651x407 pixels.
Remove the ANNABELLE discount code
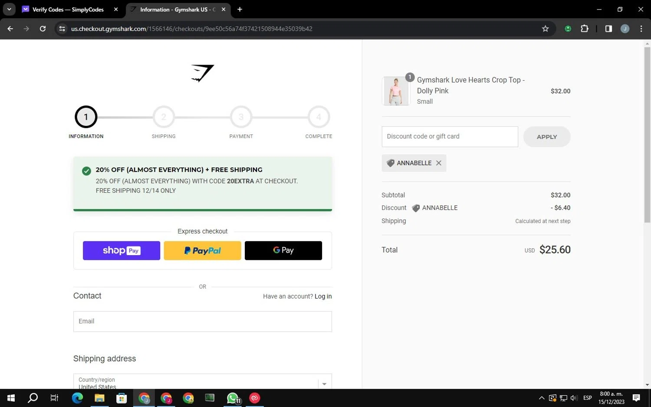pyautogui.click(x=439, y=163)
